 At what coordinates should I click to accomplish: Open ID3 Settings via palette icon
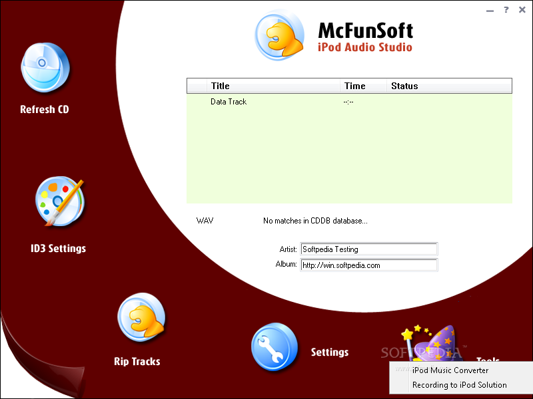pyautogui.click(x=60, y=201)
